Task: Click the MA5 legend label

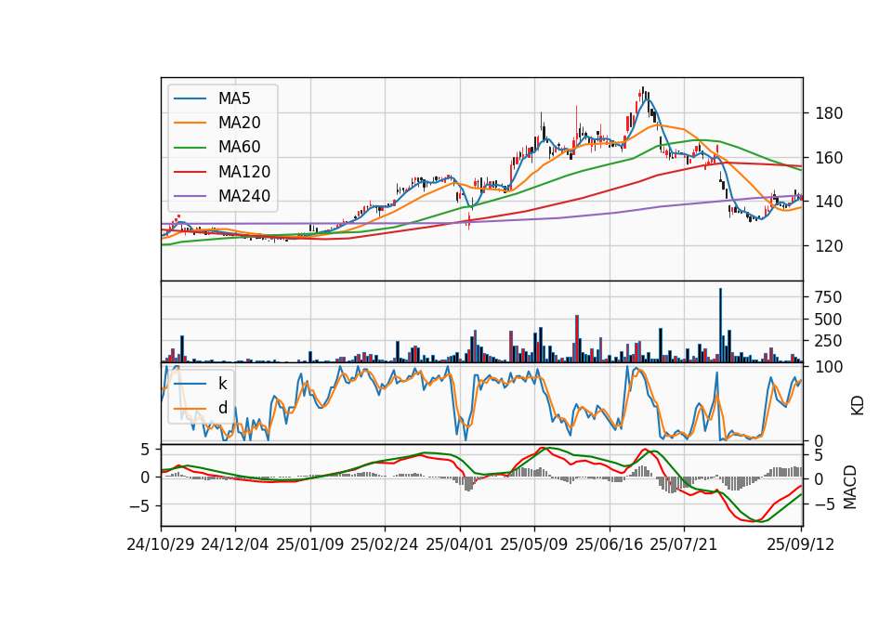Action: tap(234, 98)
